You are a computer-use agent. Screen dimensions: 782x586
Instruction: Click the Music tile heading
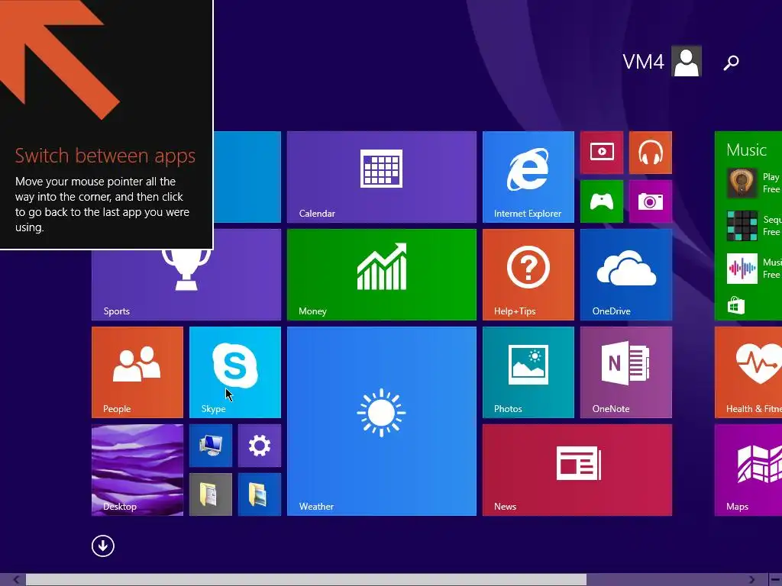pos(746,150)
